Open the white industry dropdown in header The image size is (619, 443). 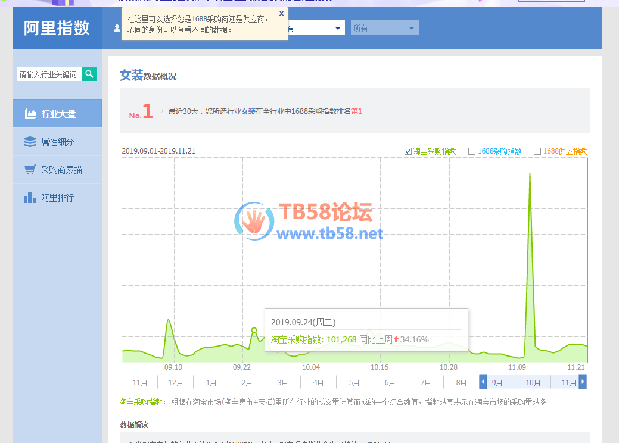[316, 27]
